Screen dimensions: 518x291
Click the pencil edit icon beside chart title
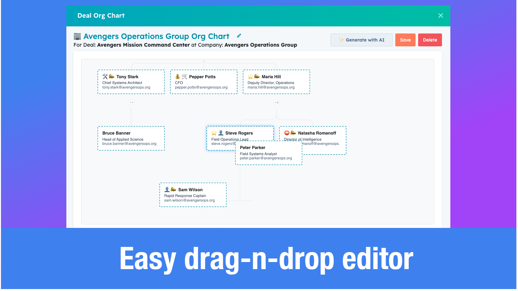pyautogui.click(x=239, y=36)
